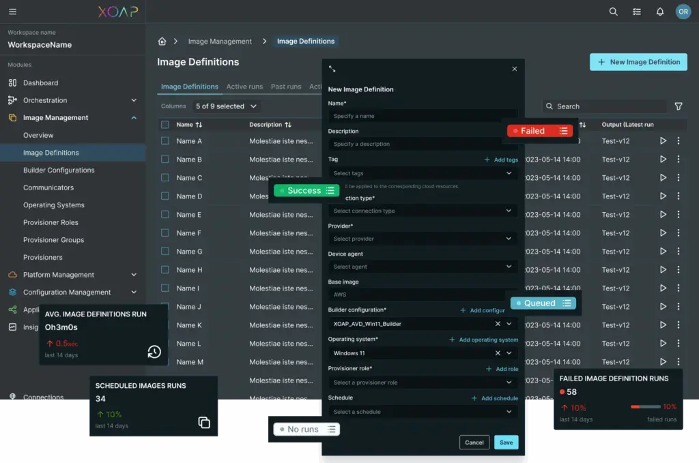The width and height of the screenshot is (699, 463).
Task: Click the search icon in top bar
Action: click(613, 12)
